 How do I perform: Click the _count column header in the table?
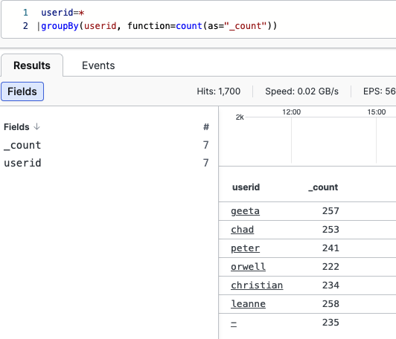click(x=323, y=187)
